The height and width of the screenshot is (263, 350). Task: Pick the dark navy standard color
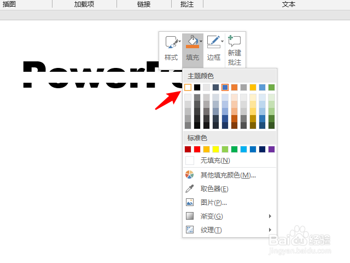[262, 149]
